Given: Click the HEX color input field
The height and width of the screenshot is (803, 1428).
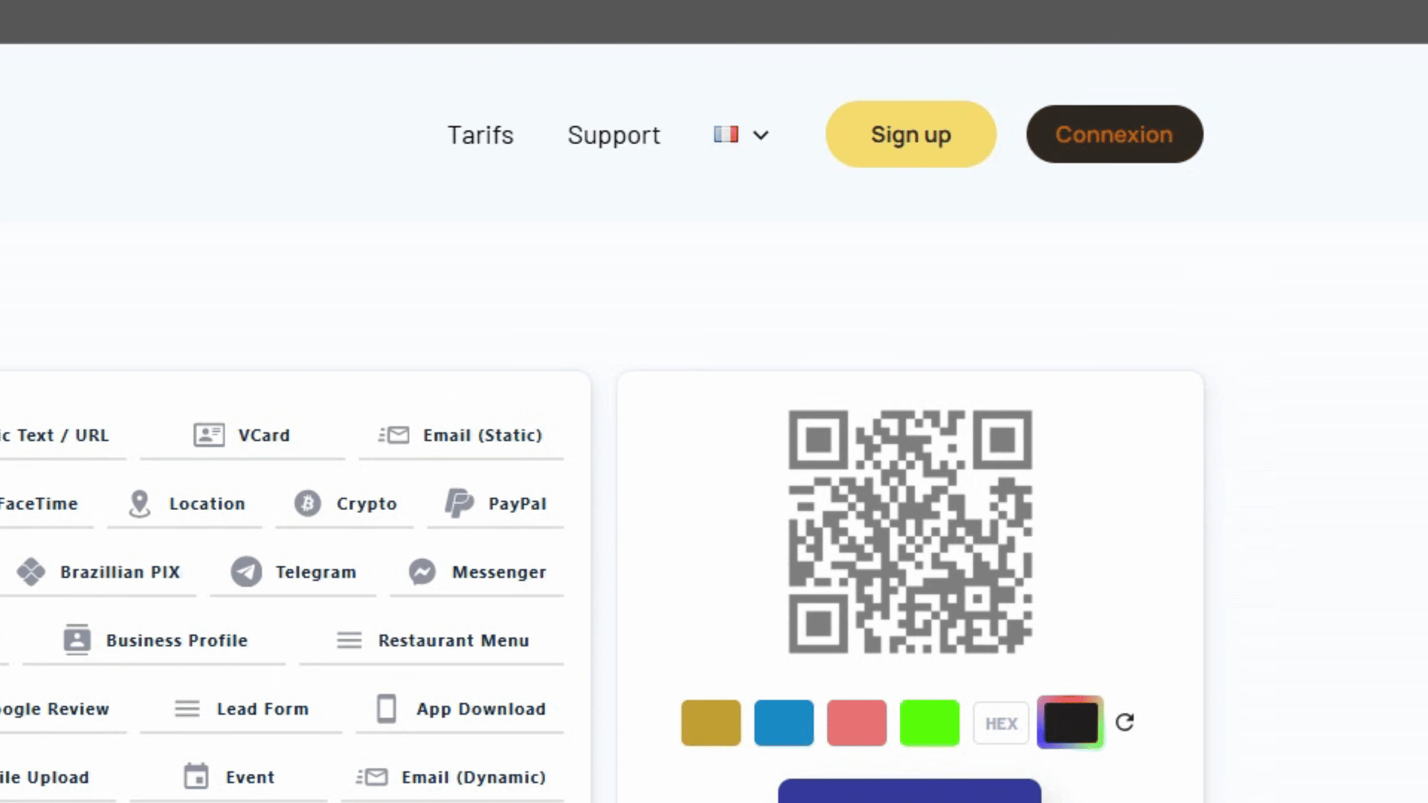Looking at the screenshot, I should tap(1001, 723).
